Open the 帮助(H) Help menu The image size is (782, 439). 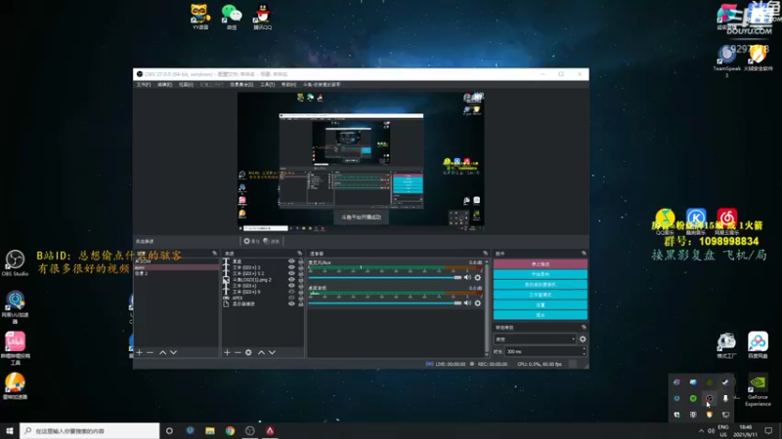click(288, 85)
